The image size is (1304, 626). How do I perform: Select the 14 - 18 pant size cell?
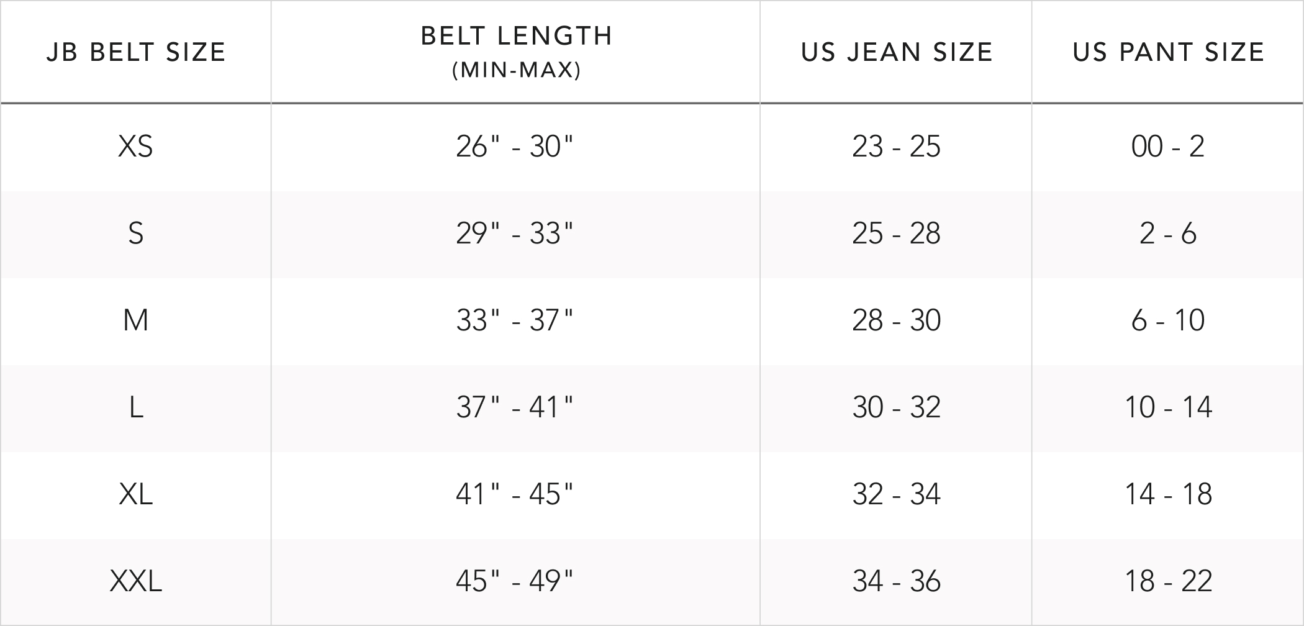point(1168,494)
